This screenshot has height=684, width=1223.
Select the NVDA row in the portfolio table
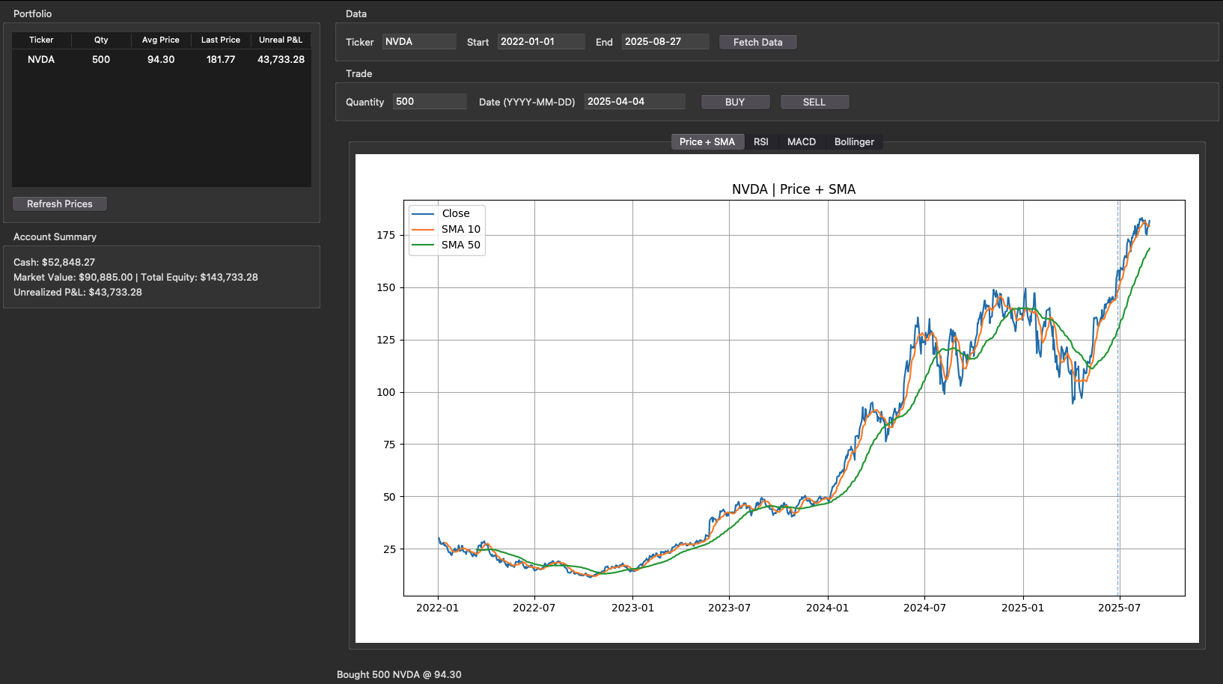click(x=161, y=59)
